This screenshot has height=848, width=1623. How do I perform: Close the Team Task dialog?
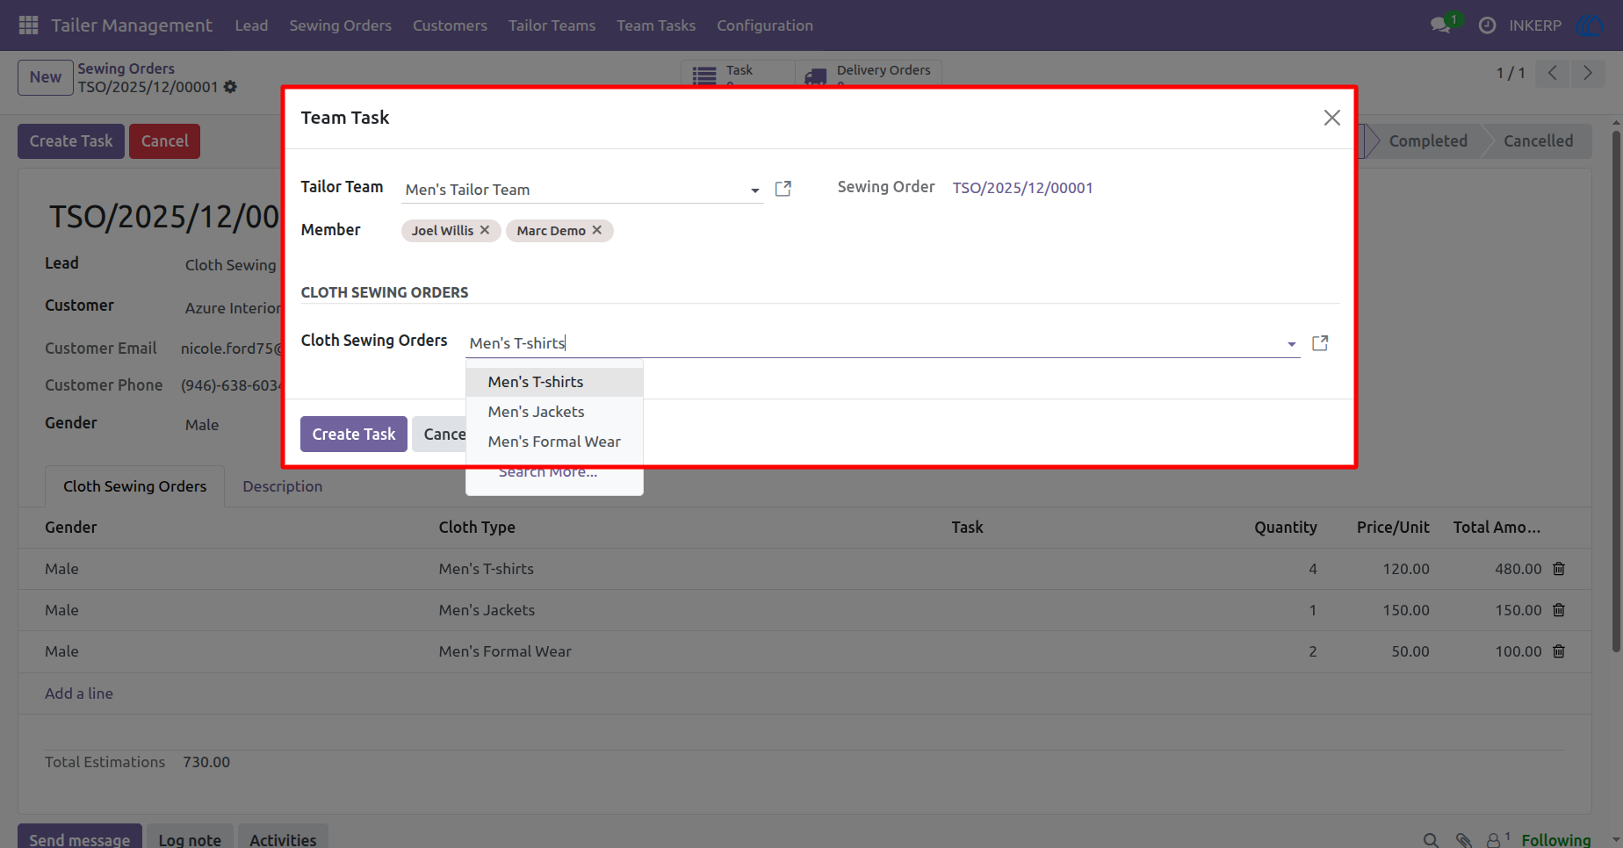point(1331,118)
